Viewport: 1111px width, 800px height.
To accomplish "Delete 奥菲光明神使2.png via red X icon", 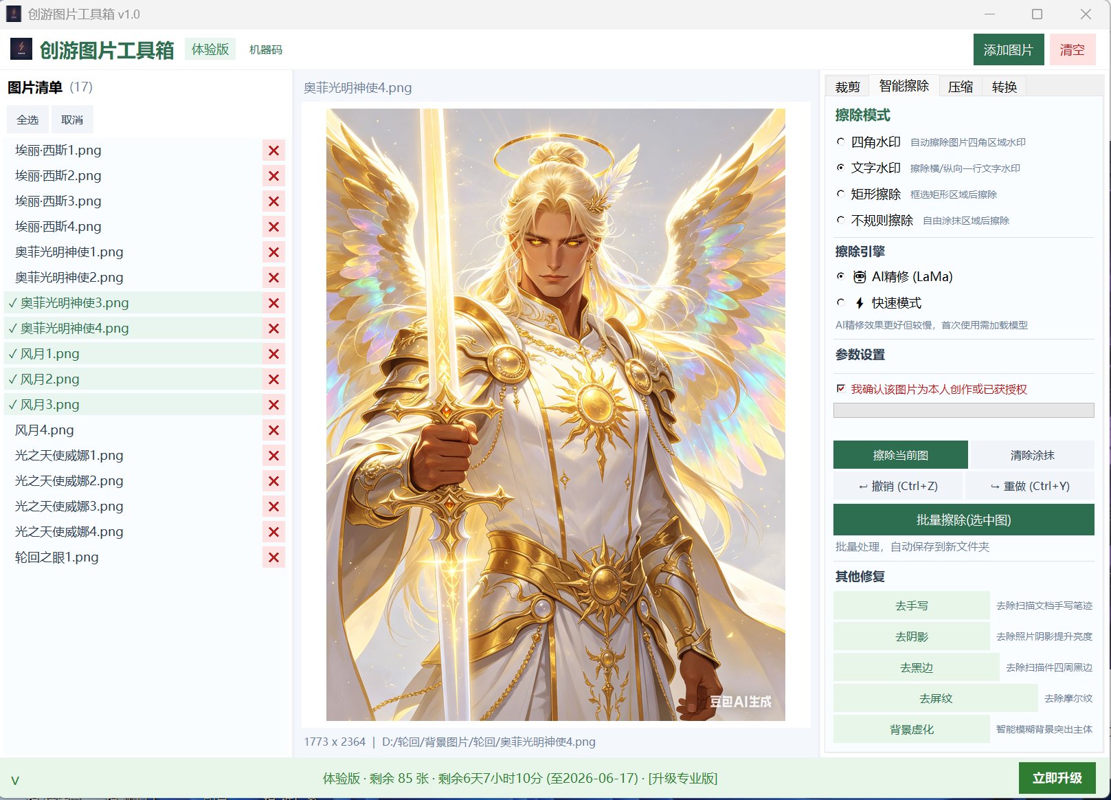I will pos(273,278).
